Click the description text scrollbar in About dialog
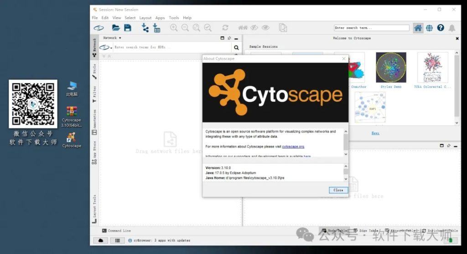This screenshot has width=467, height=254. coord(346,143)
